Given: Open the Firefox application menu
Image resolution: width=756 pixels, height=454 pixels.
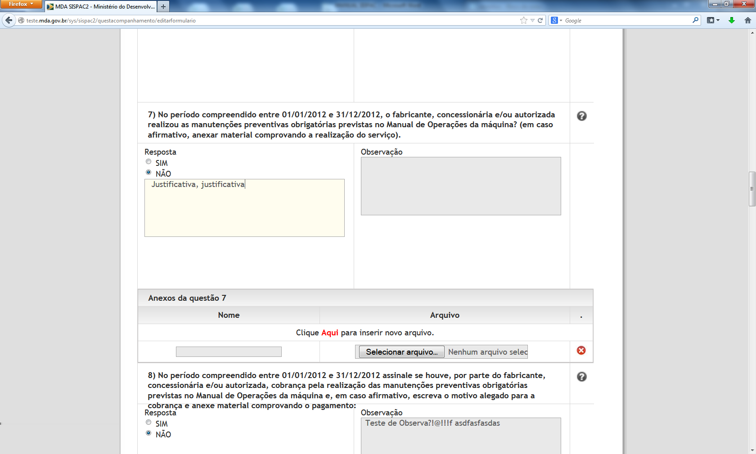Looking at the screenshot, I should pyautogui.click(x=21, y=4).
